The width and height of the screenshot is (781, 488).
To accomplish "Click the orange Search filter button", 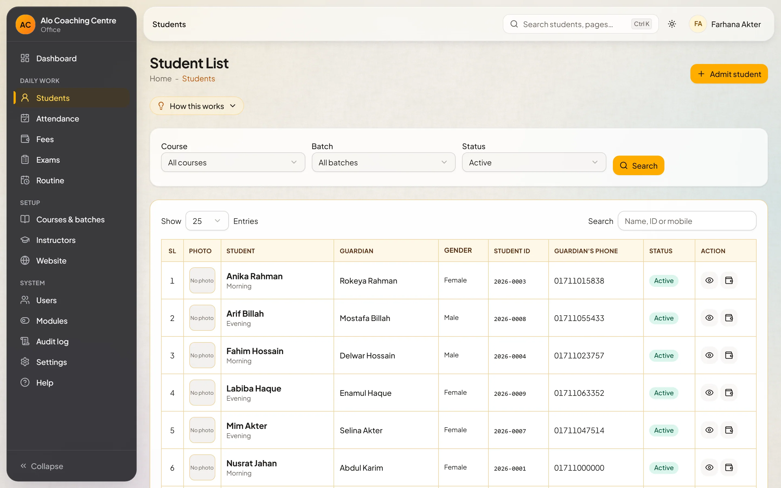I will point(638,166).
